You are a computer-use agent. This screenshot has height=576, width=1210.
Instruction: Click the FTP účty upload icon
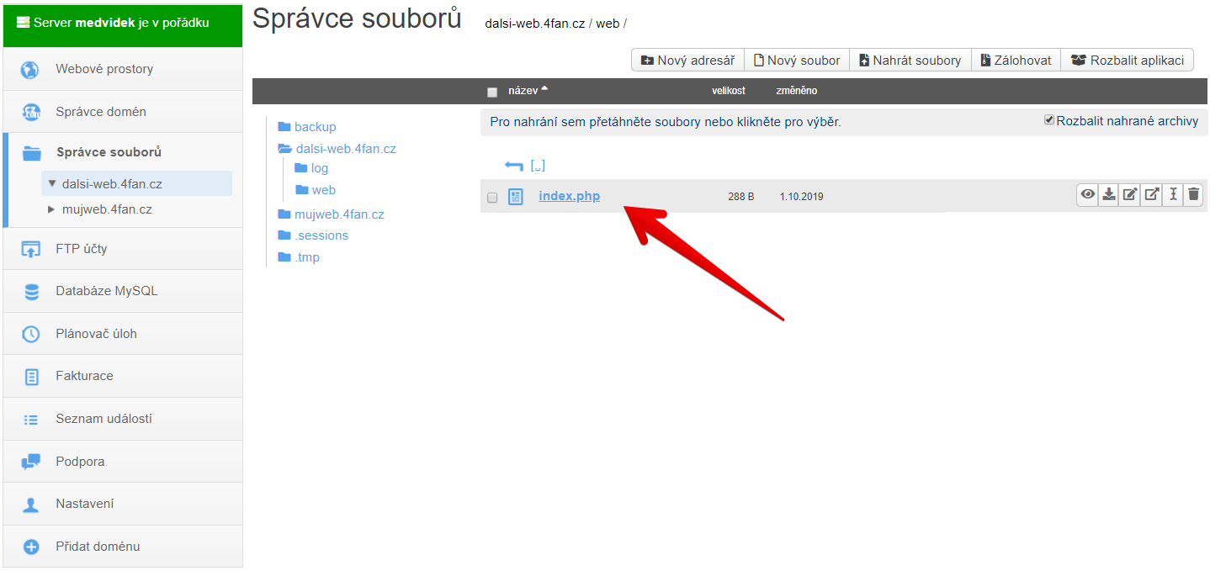tap(30, 249)
